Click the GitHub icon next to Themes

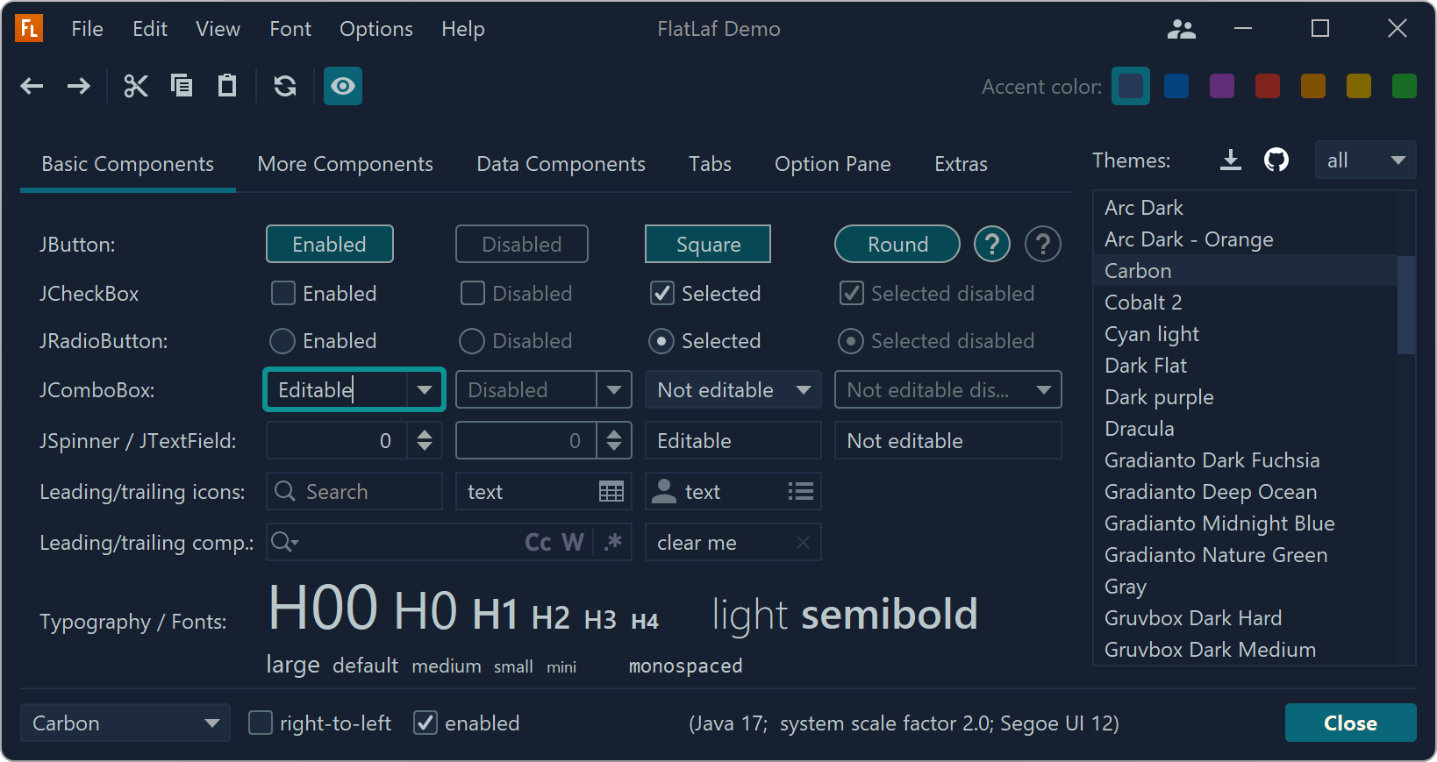pos(1276,160)
